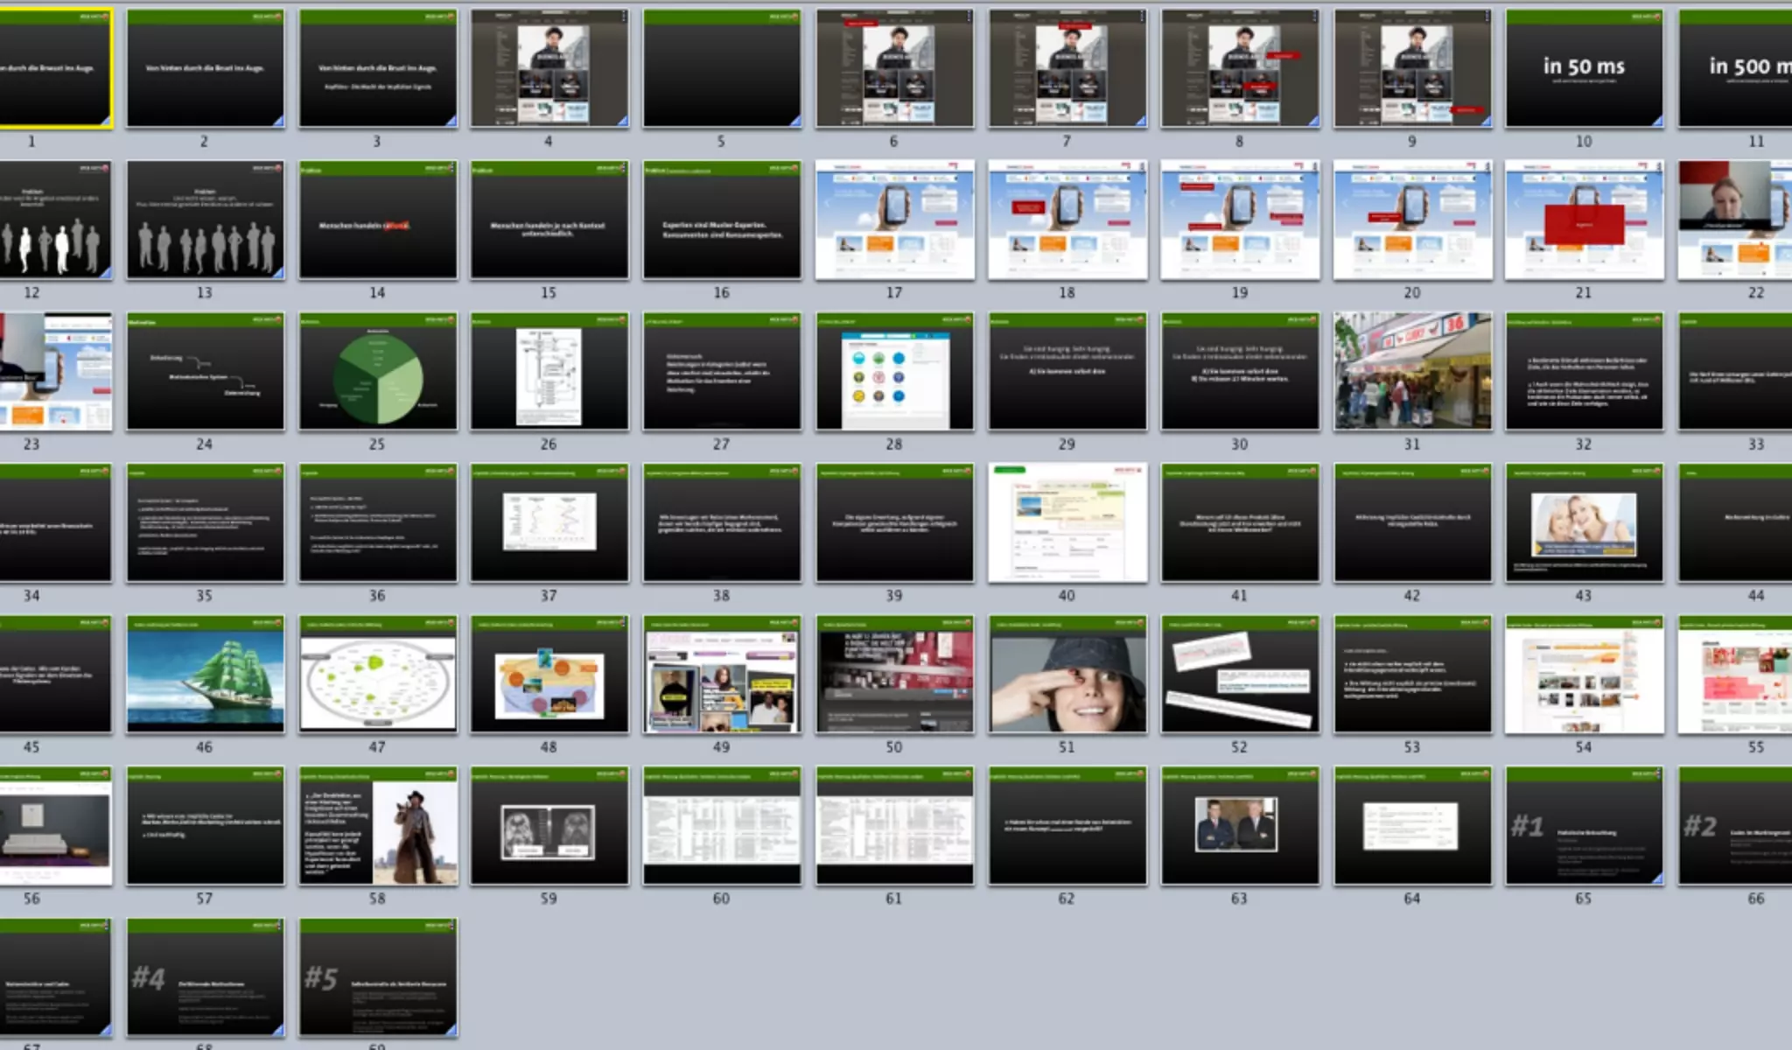
Task: Select slide 69 labeled #5
Action: (377, 977)
